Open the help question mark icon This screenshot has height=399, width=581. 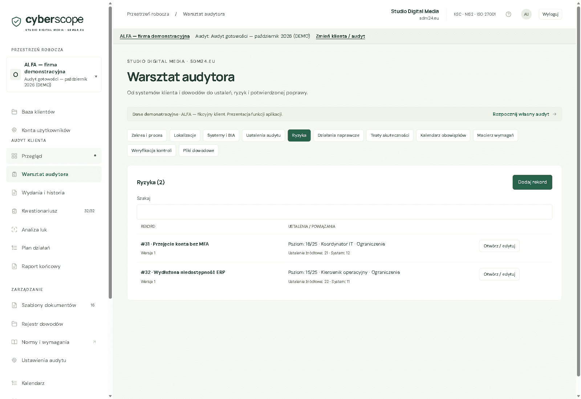click(x=508, y=14)
